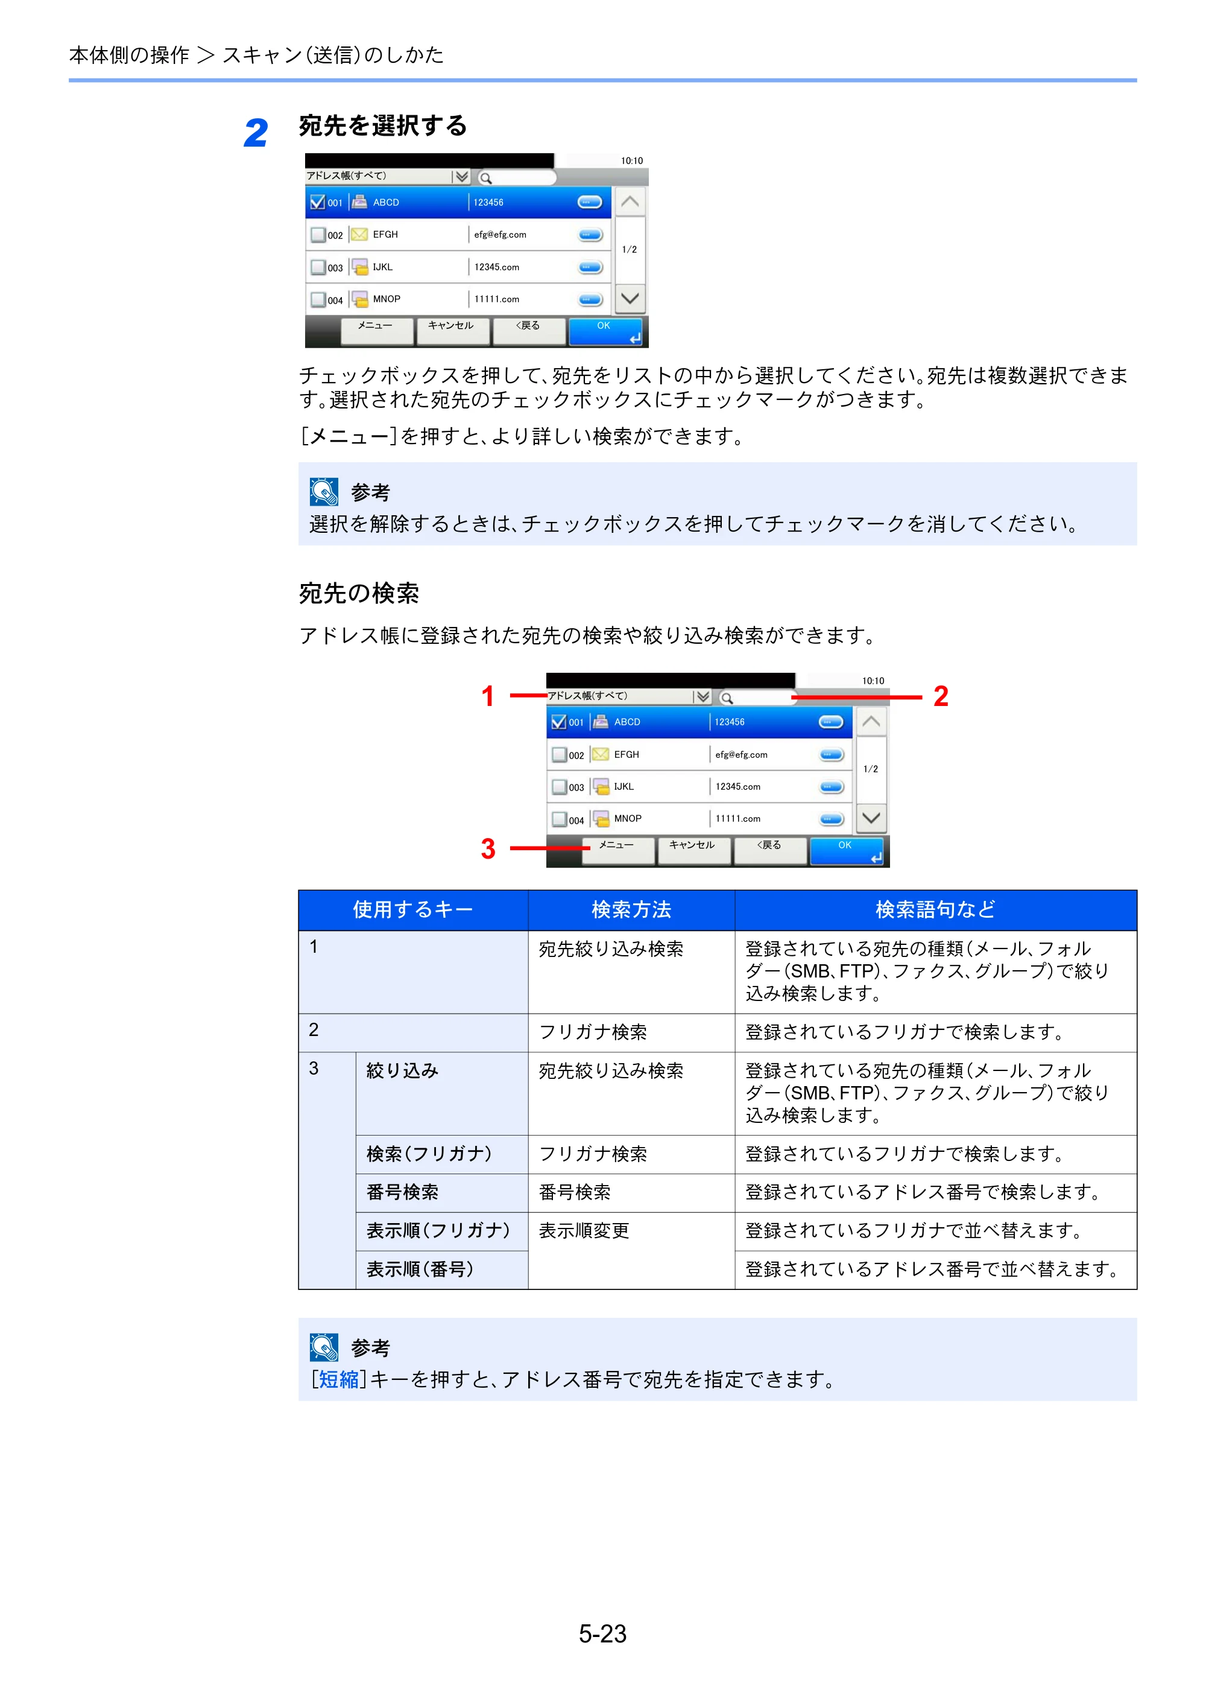Tap キャンセル button in the 宛先の検索 figure
1206x1707 pixels.
pos(694,851)
